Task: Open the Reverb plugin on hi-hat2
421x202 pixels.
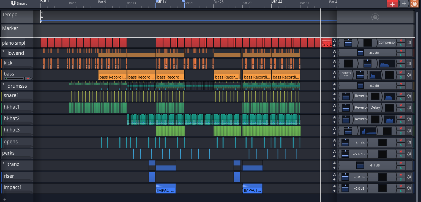Action: coord(360,119)
